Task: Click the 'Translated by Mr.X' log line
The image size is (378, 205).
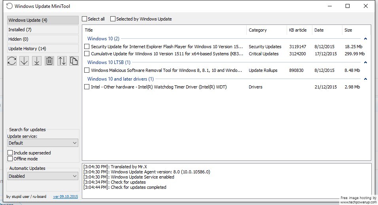Action: pyautogui.click(x=115, y=167)
